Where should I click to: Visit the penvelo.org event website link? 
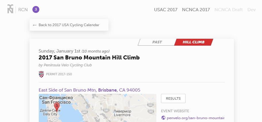[x=195, y=118]
